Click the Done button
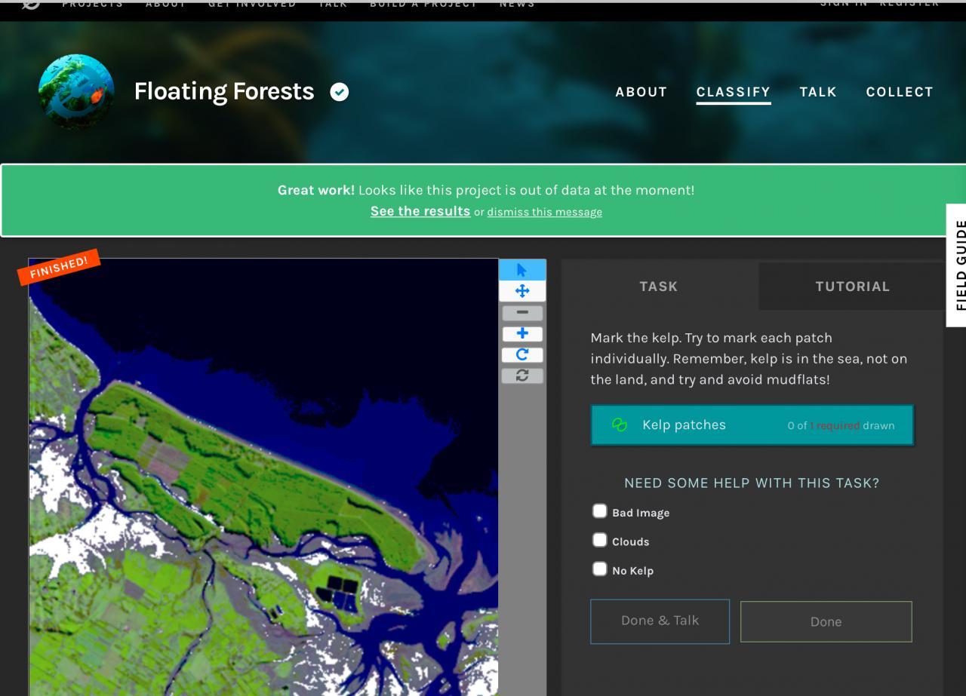Screen dimensions: 966x696 click(x=826, y=621)
